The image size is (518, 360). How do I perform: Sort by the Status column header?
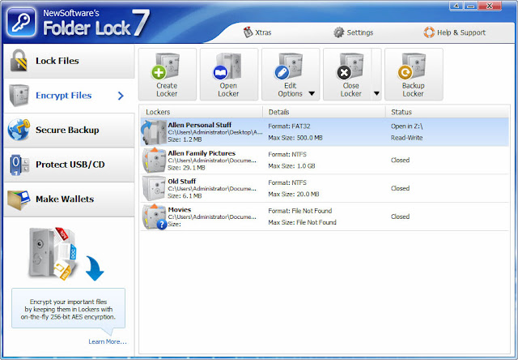(448, 112)
